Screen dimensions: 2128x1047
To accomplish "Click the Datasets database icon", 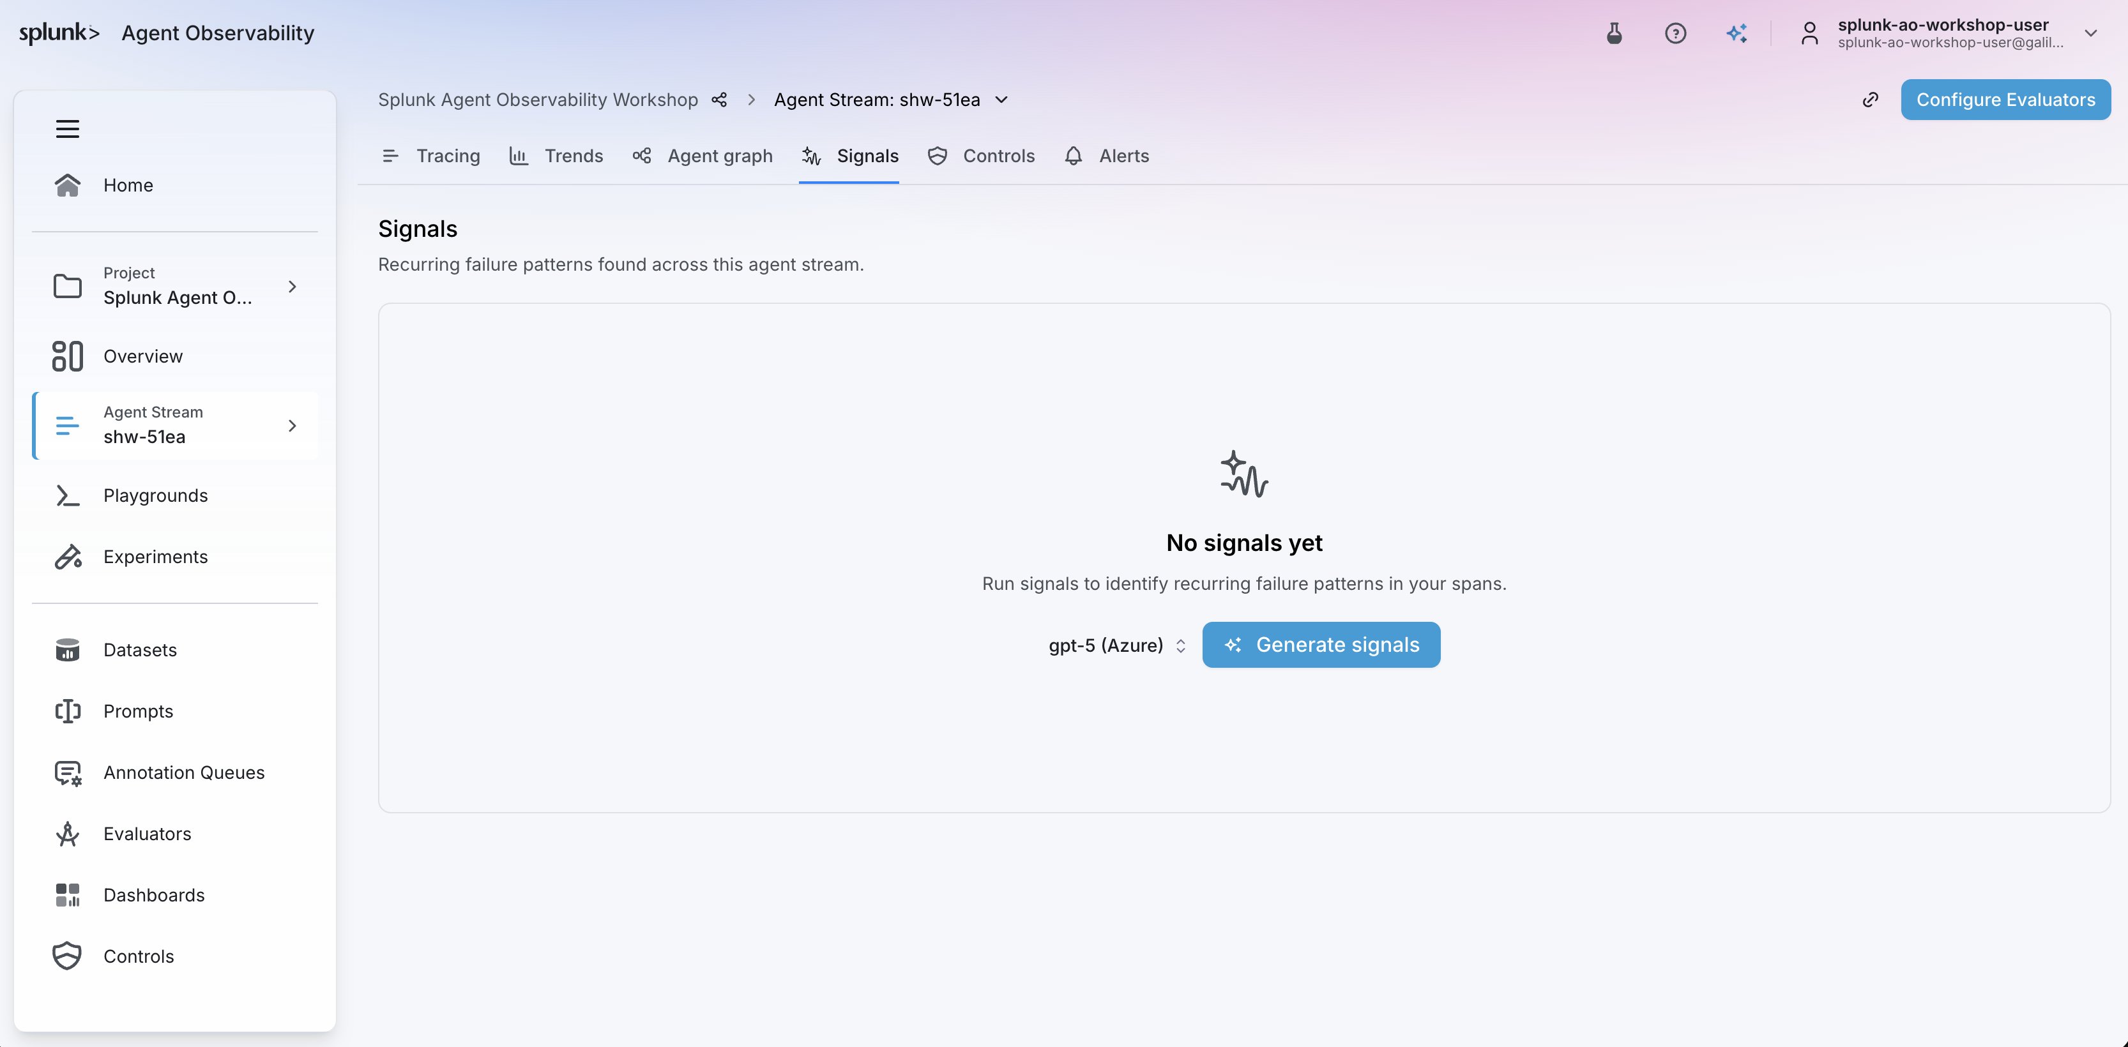I will [68, 650].
